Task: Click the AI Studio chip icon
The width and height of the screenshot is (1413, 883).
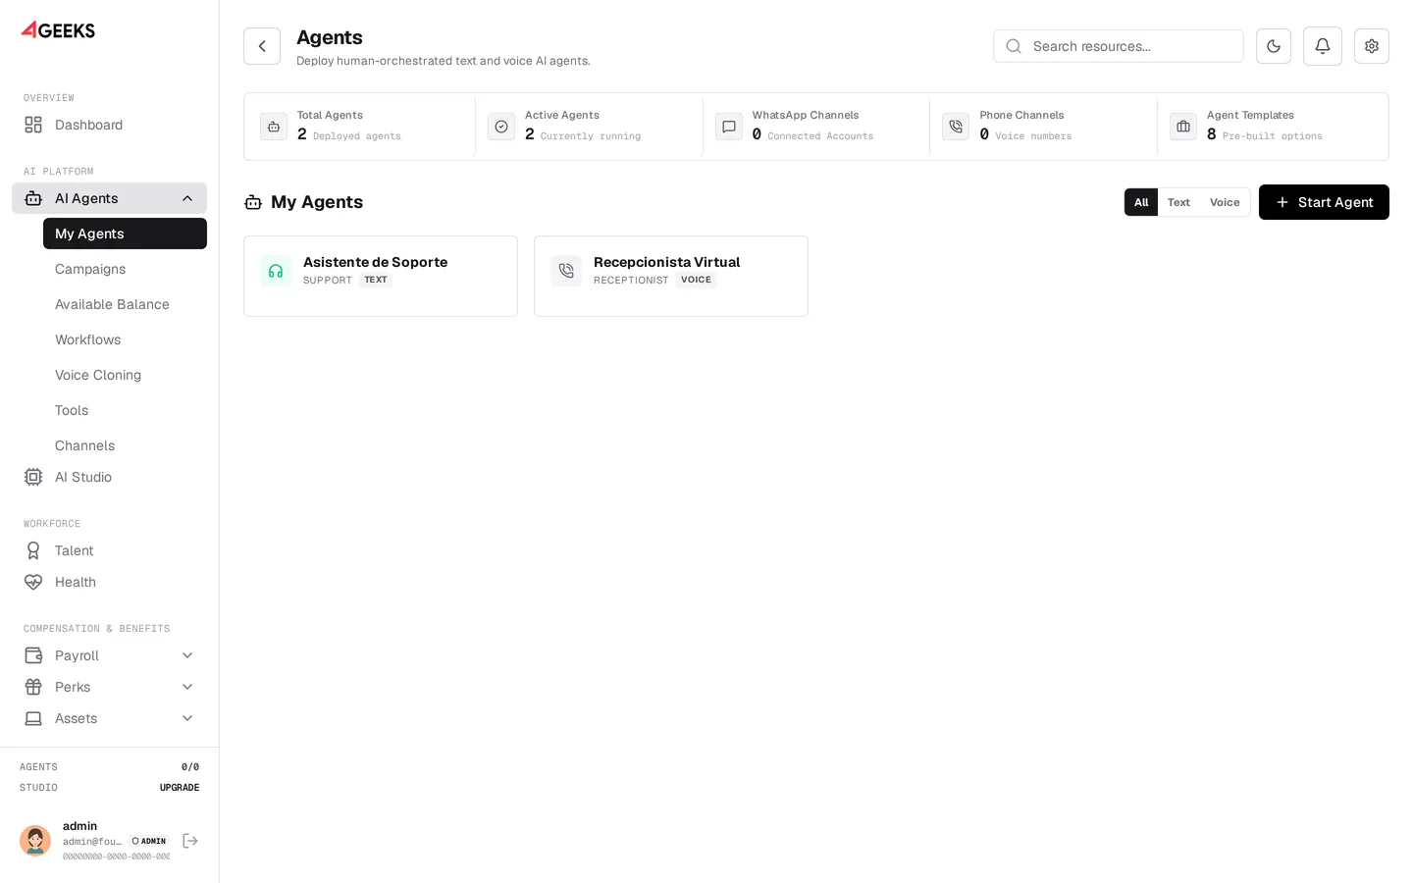Action: pos(33,477)
